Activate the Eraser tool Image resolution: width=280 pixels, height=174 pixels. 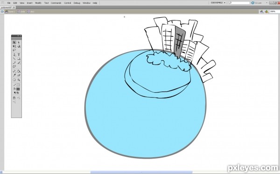[x=19, y=75]
